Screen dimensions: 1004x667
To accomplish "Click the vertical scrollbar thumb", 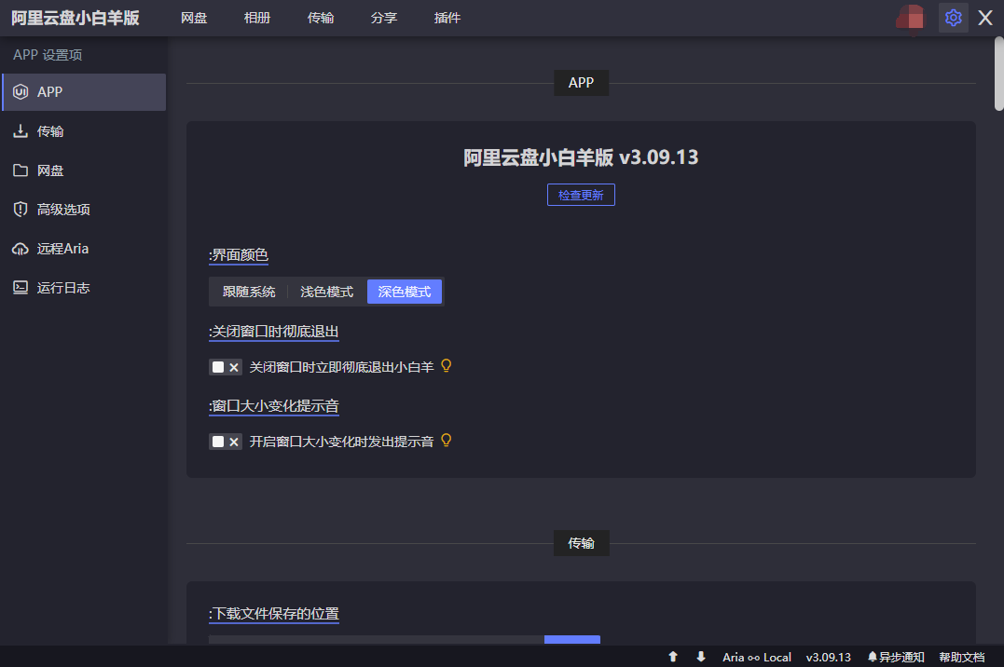I will coord(999,74).
